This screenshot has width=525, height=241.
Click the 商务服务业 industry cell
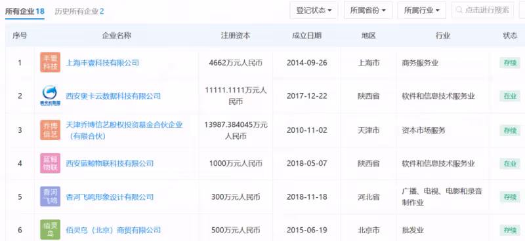click(420, 63)
